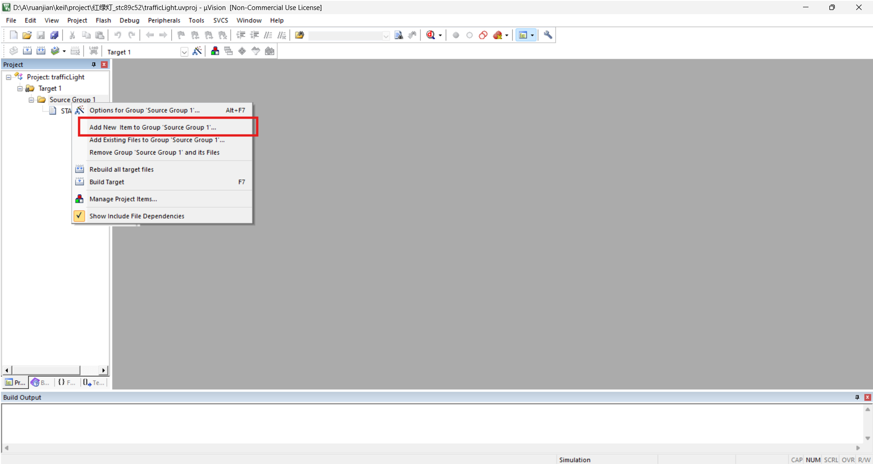Image resolution: width=873 pixels, height=464 pixels.
Task: Navigate backwards arrow icon
Action: pyautogui.click(x=150, y=35)
